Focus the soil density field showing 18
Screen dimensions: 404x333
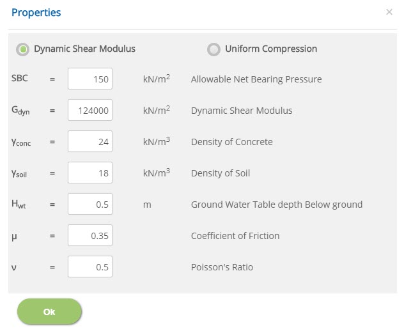(x=90, y=173)
